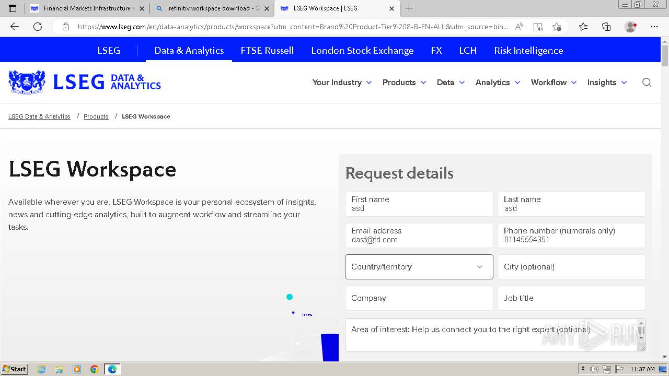Screen dimensions: 669x376
Task: Open Read aloud icon in address bar
Action: pyautogui.click(x=519, y=27)
